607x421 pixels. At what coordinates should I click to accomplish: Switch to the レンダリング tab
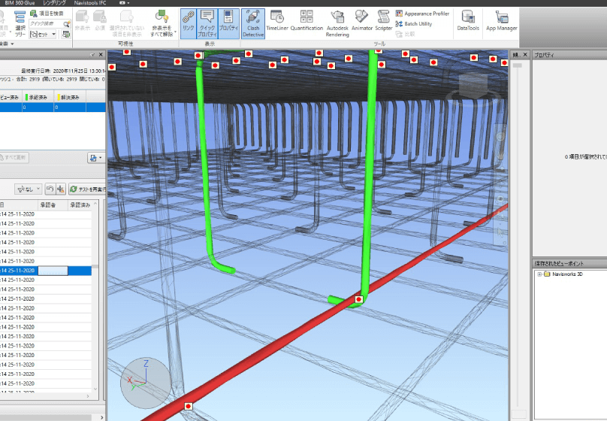(x=55, y=3)
